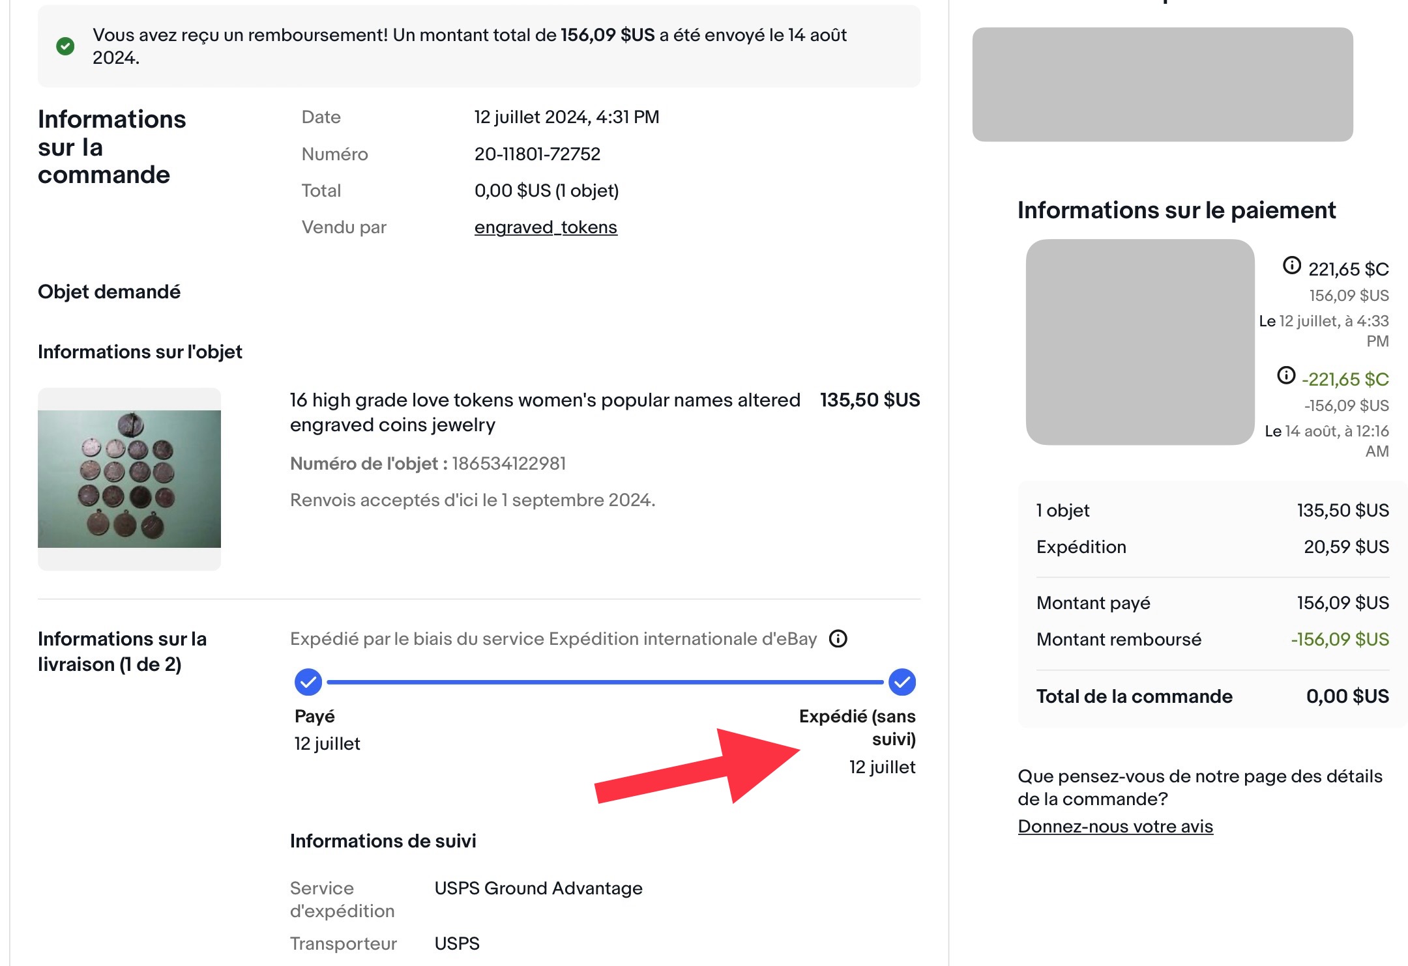Viewport: 1408px width, 966px height.
Task: Click the Payé checkmark step circle
Action: pos(308,682)
